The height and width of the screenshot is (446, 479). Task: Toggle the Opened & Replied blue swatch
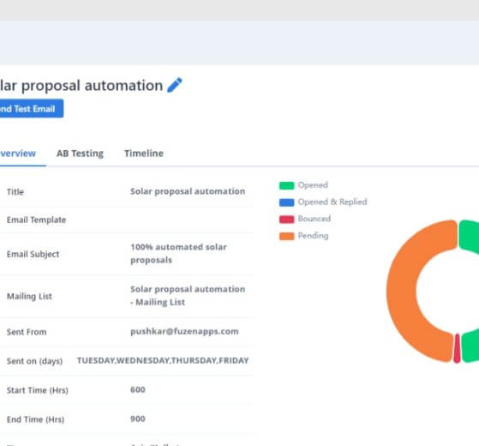point(286,202)
